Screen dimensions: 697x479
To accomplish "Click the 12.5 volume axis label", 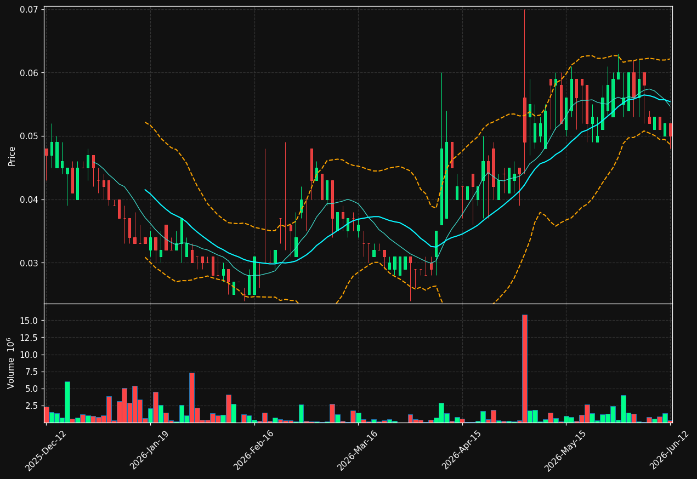I will tap(29, 338).
